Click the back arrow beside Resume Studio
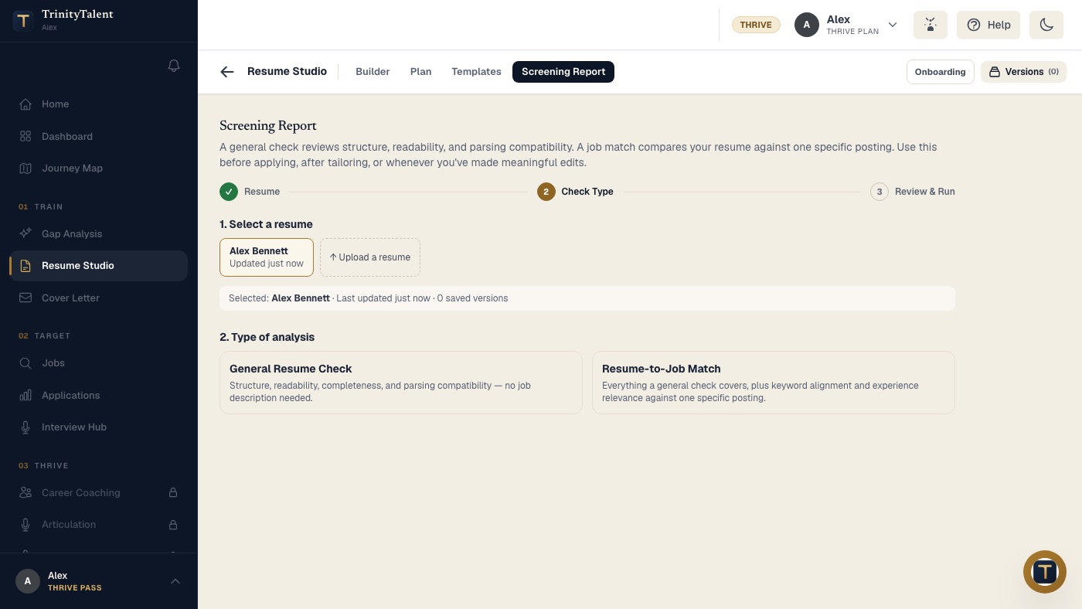Screen dimensions: 1082x609 [226, 72]
